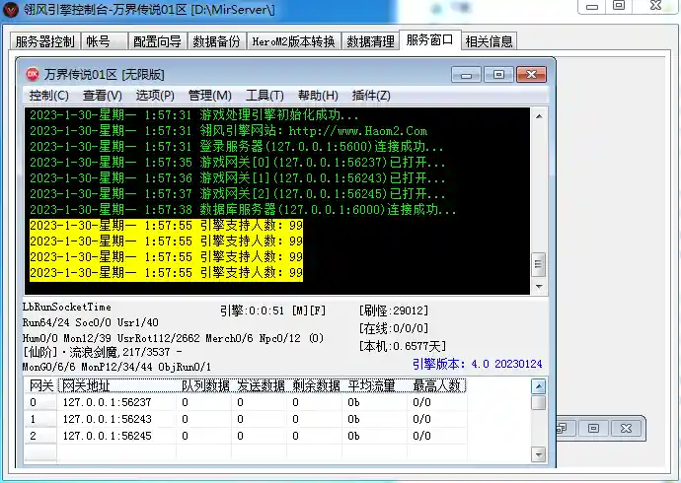The height and width of the screenshot is (483, 681).
Task: Click the 剩余数据 column header
Action: [315, 385]
